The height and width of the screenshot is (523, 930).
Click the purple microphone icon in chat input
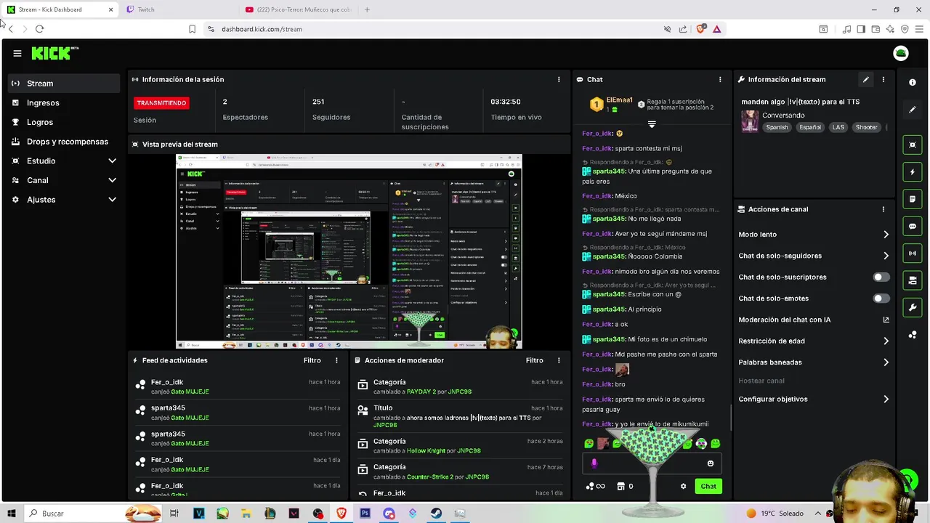[594, 463]
